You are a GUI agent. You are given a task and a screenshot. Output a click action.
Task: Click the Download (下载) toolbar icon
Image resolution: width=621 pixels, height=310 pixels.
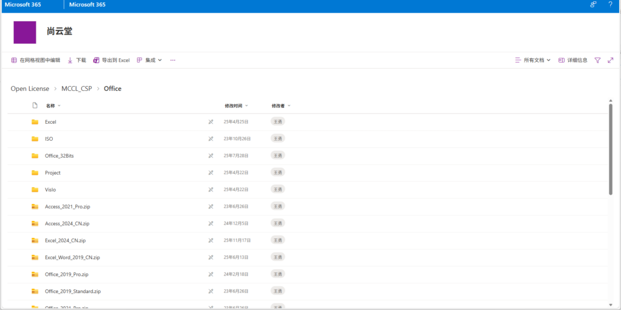70,61
